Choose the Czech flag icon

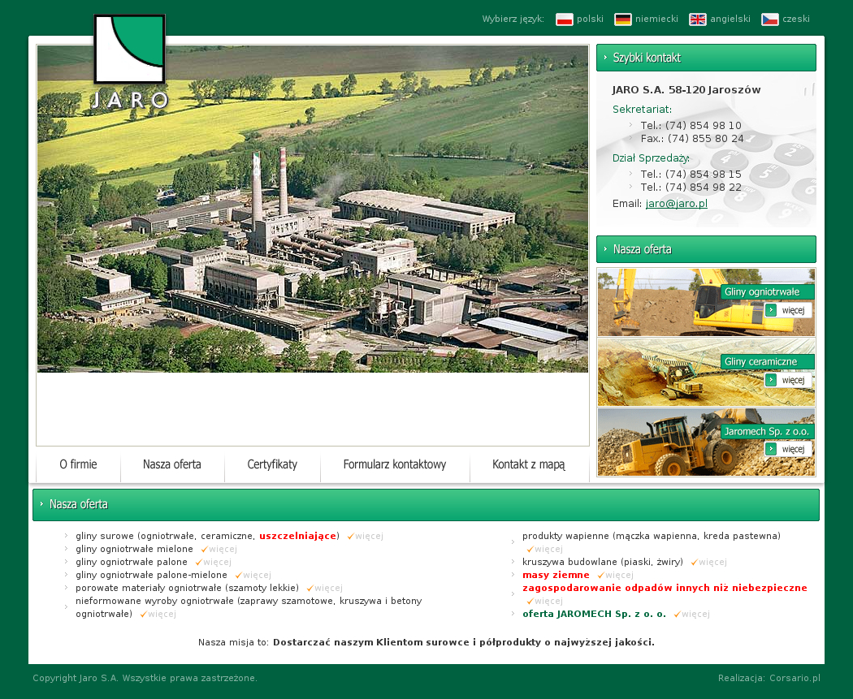770,19
